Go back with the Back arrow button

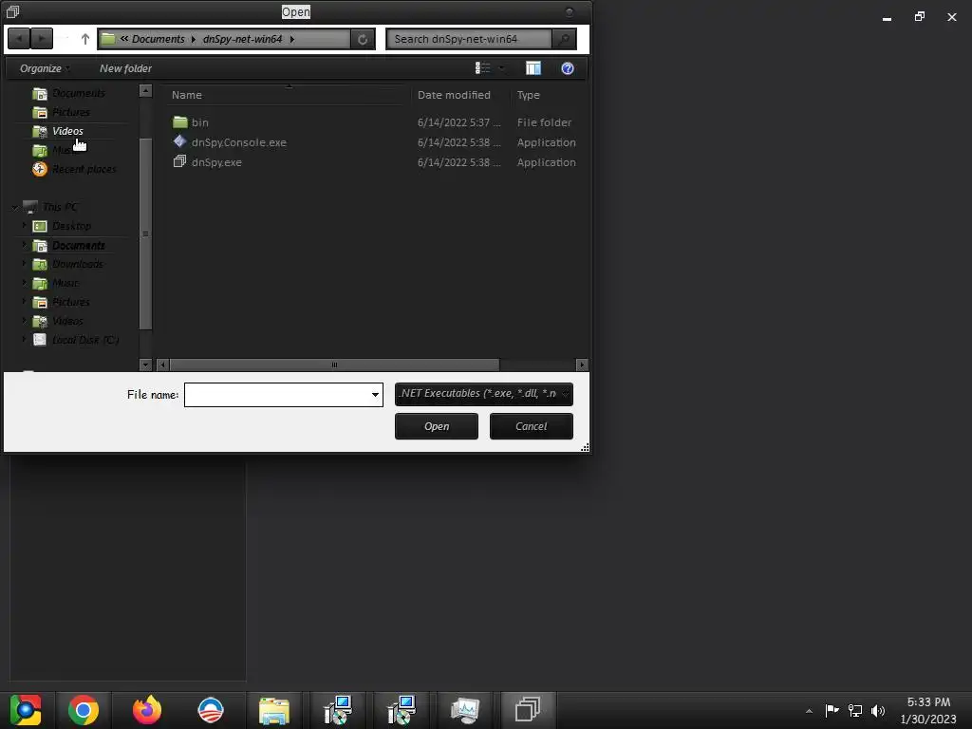(x=19, y=39)
